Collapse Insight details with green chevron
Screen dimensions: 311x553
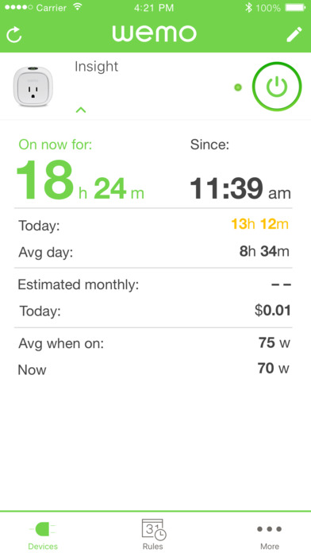[81, 110]
